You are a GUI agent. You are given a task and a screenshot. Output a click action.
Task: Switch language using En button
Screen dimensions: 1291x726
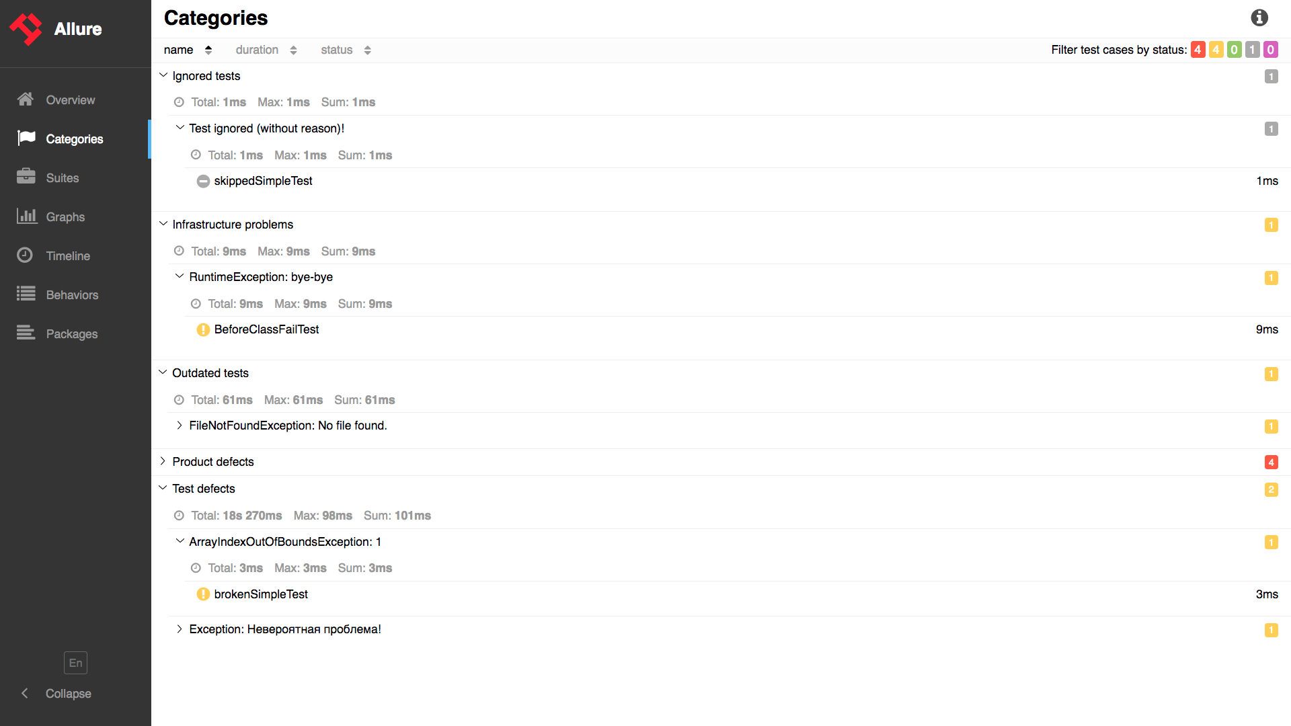(x=75, y=663)
